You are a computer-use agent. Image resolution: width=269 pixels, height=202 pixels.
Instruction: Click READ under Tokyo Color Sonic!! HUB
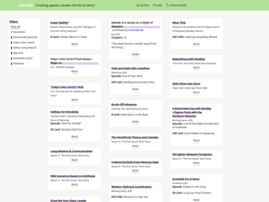[74, 100]
